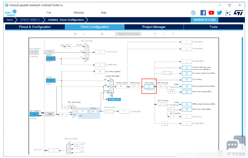Click the 10-year anniversary badge icon
The image size is (248, 158).
193,13
